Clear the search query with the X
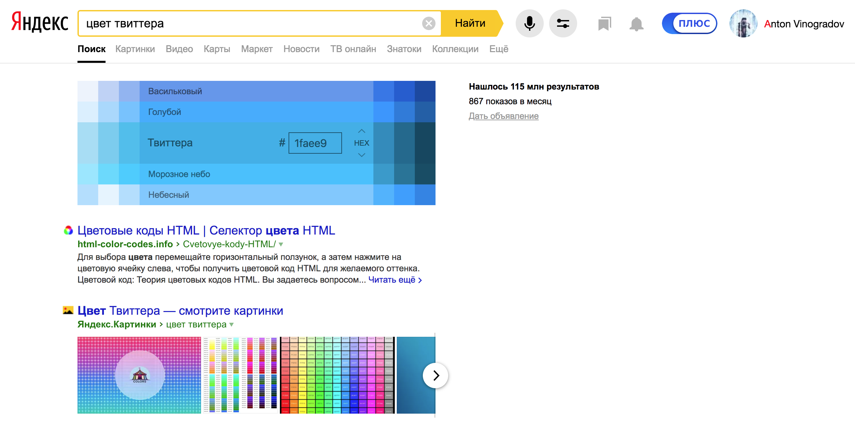 pos(429,23)
